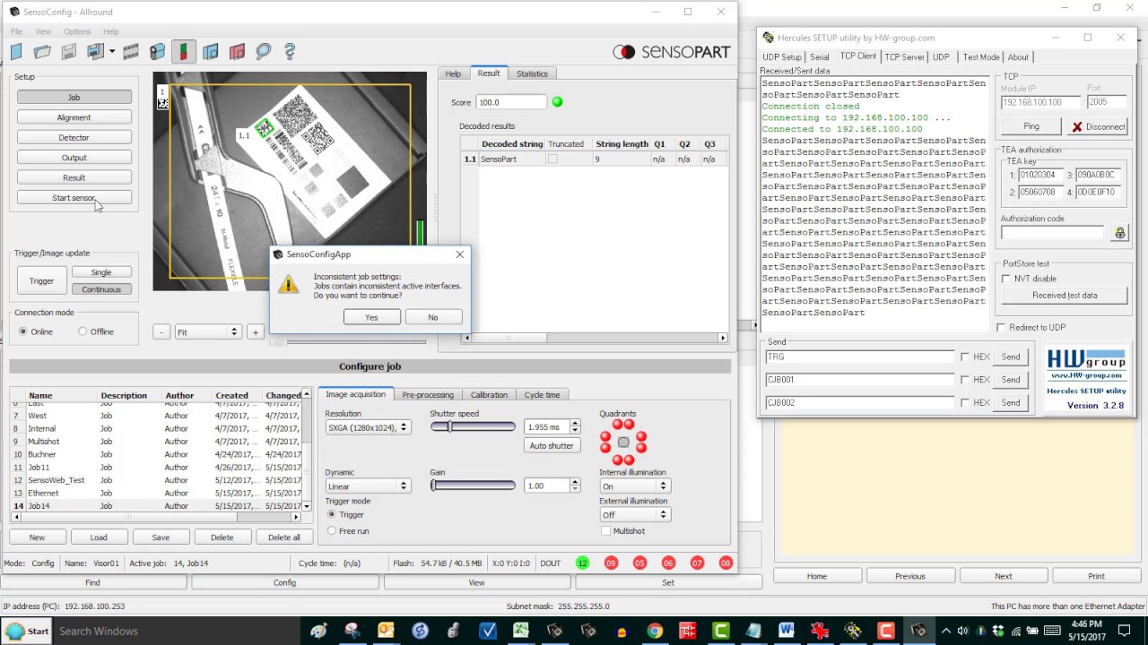
Task: Check the HEX box for the TRG send line
Action: [965, 357]
